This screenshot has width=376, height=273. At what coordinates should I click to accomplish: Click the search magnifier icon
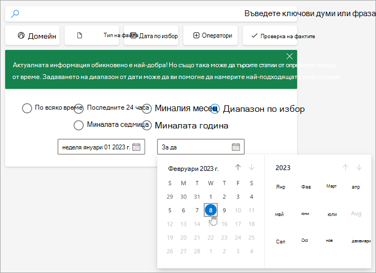pos(15,13)
